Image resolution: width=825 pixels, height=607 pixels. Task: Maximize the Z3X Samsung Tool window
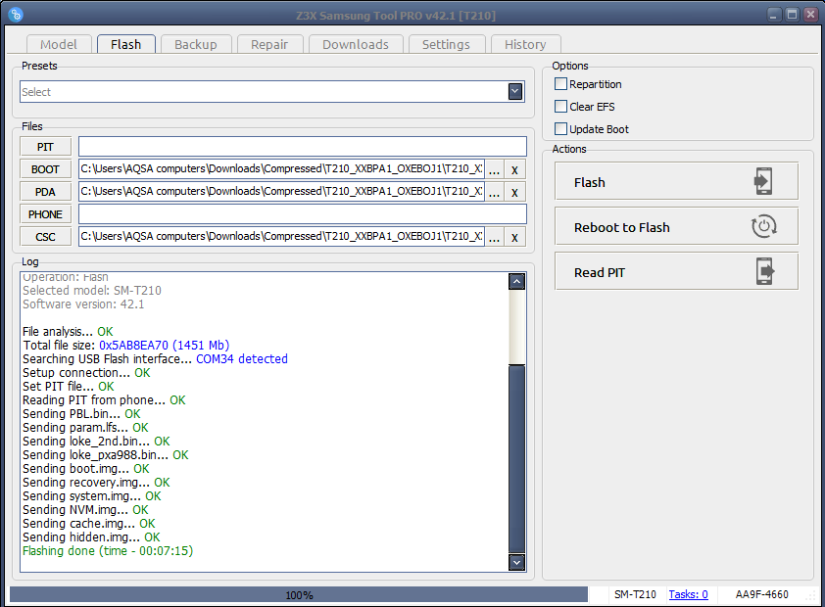pyautogui.click(x=792, y=15)
